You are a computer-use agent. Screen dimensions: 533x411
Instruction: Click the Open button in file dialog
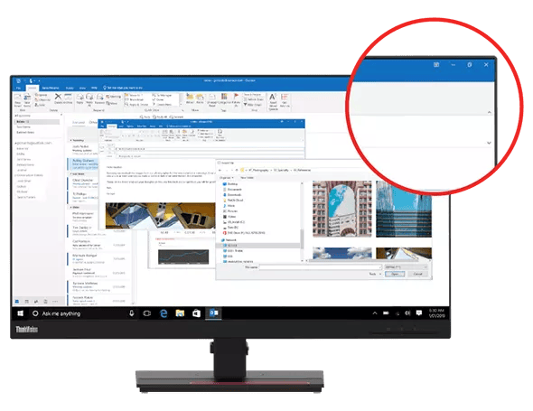(x=395, y=274)
